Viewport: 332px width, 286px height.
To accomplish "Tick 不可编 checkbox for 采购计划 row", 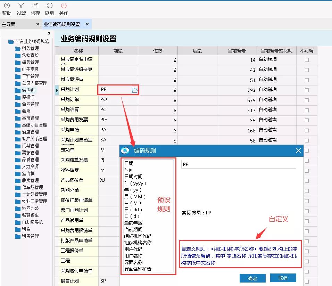I will point(307,90).
